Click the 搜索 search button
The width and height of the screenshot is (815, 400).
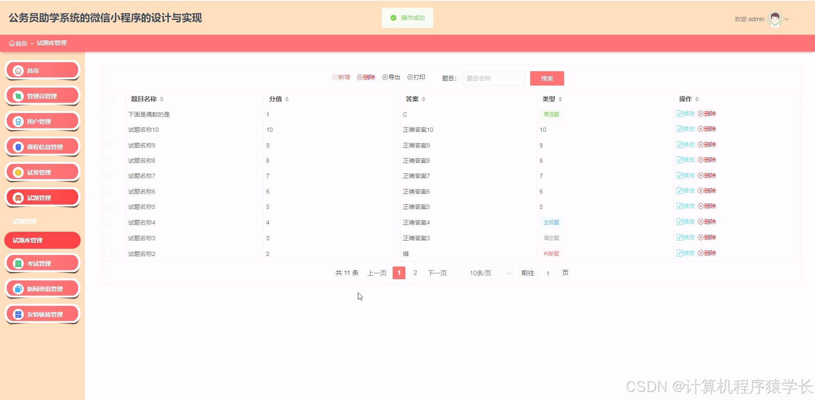point(547,78)
